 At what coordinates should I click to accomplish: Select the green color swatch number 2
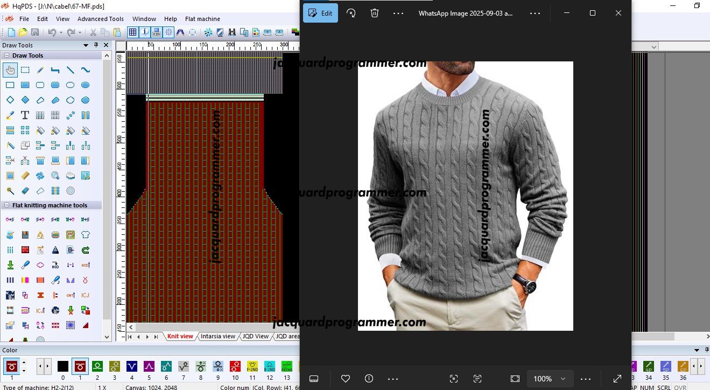tap(97, 366)
